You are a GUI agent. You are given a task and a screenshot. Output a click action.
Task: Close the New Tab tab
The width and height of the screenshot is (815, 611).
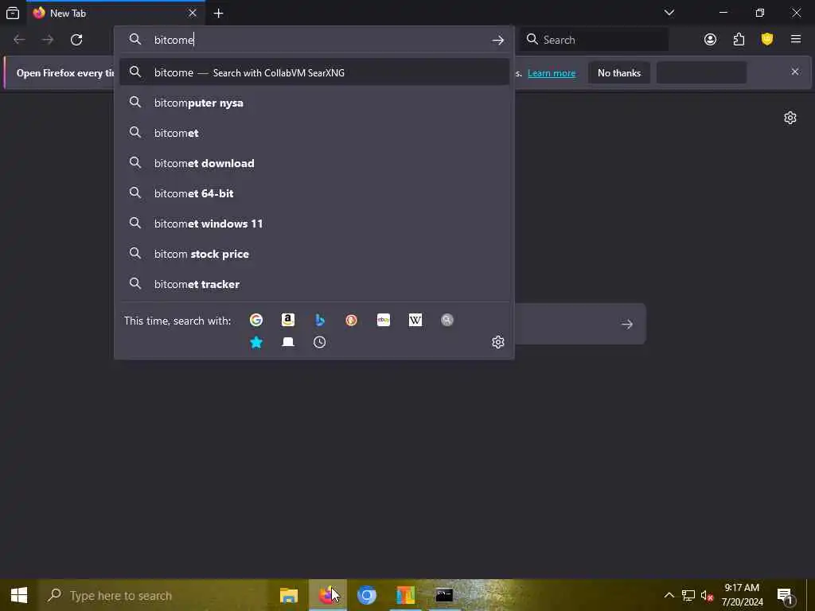coord(193,13)
